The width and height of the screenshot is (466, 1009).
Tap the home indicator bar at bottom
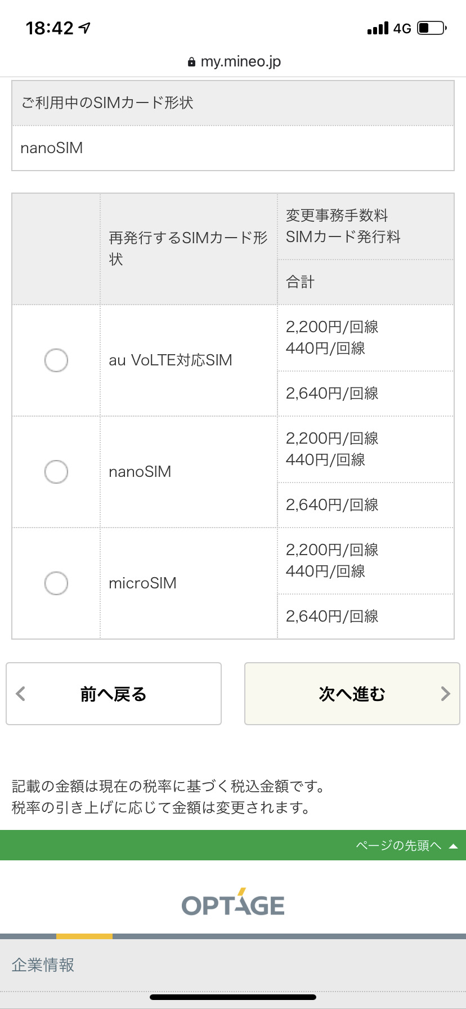click(x=233, y=997)
